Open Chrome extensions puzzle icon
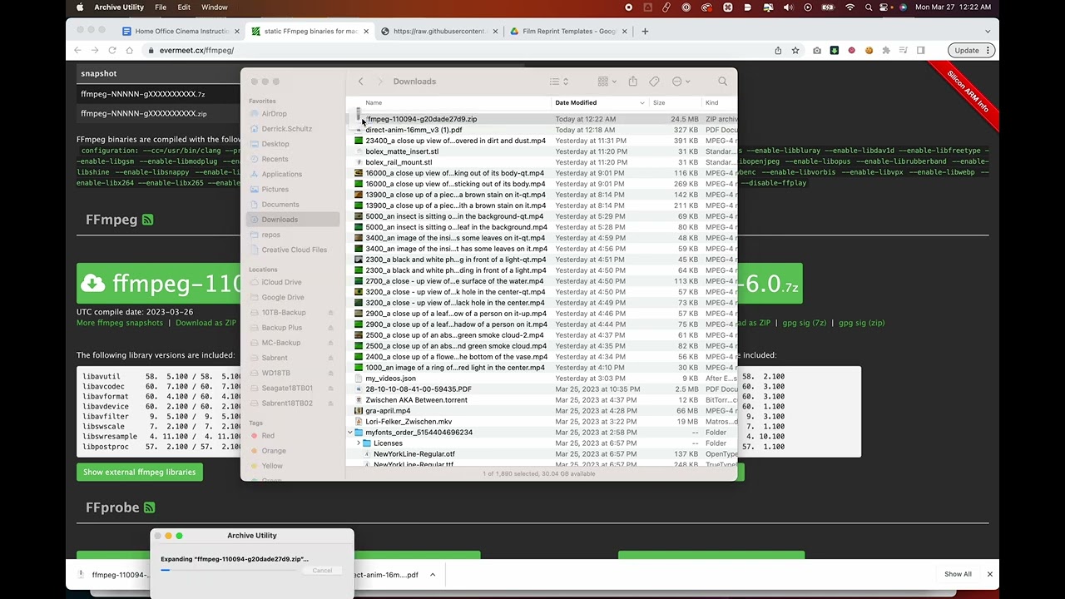Image resolution: width=1065 pixels, height=599 pixels. (x=886, y=51)
